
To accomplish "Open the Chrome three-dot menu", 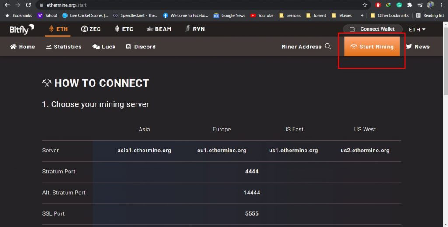I will click(441, 5).
